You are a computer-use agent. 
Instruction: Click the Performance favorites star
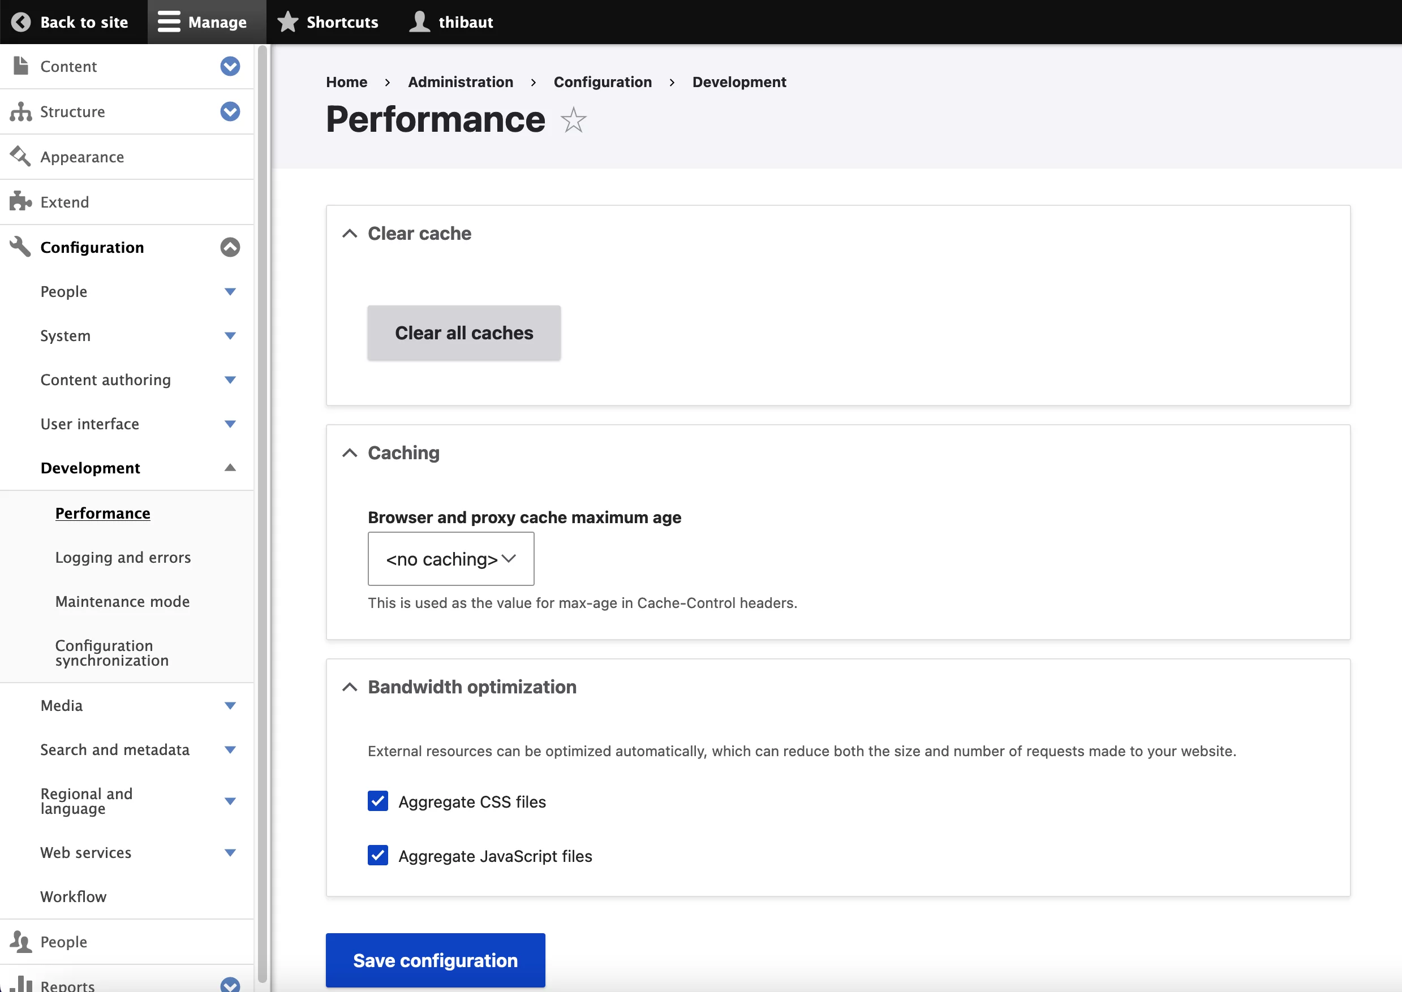(573, 119)
